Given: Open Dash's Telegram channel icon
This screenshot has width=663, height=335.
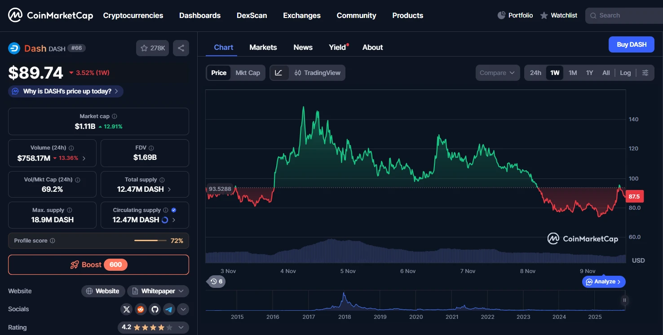Looking at the screenshot, I should tap(169, 309).
